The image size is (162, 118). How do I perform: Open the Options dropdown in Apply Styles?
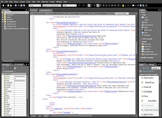[x=155, y=68]
